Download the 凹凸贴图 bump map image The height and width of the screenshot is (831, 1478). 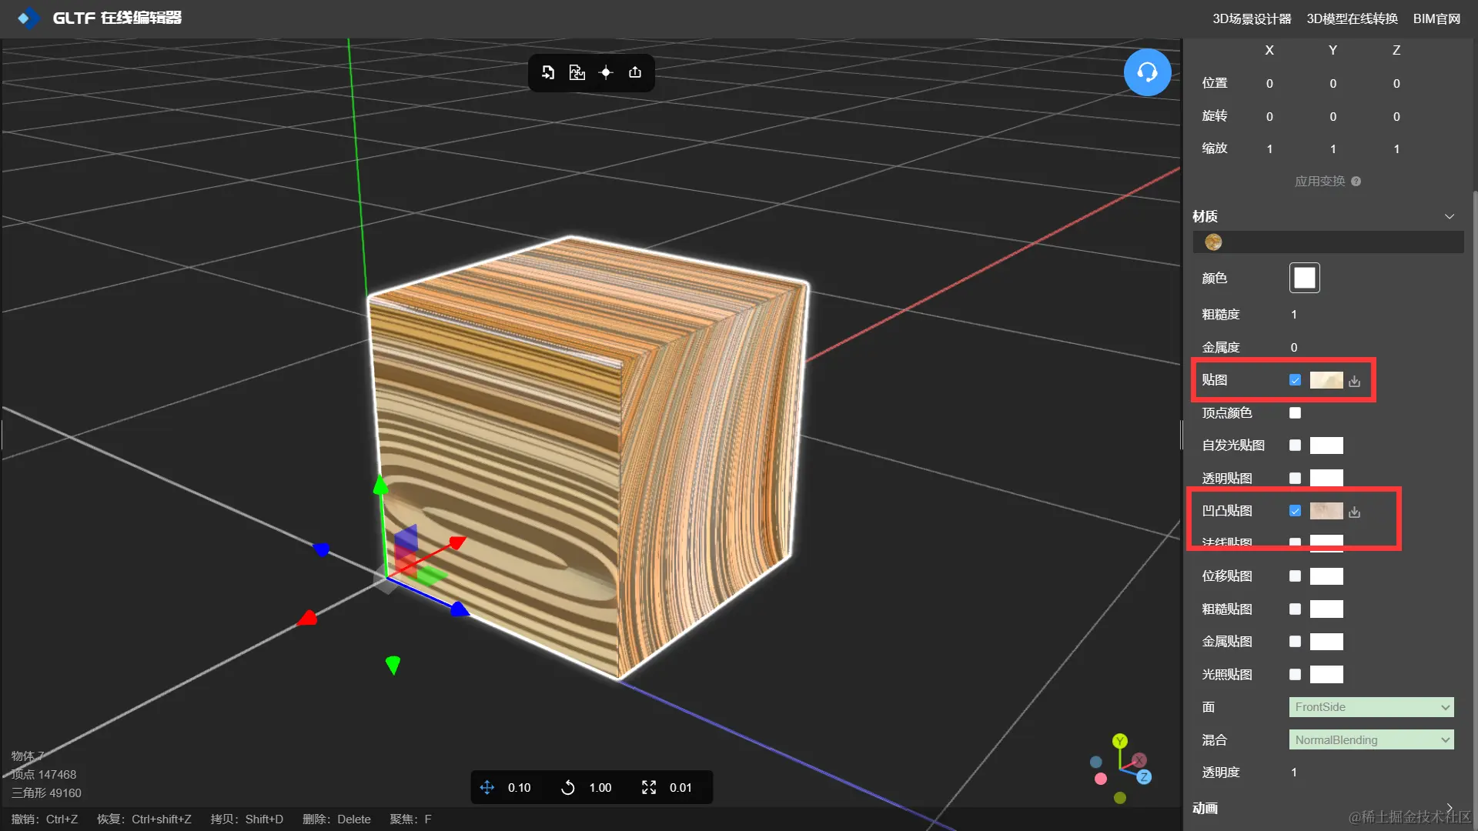(1355, 512)
